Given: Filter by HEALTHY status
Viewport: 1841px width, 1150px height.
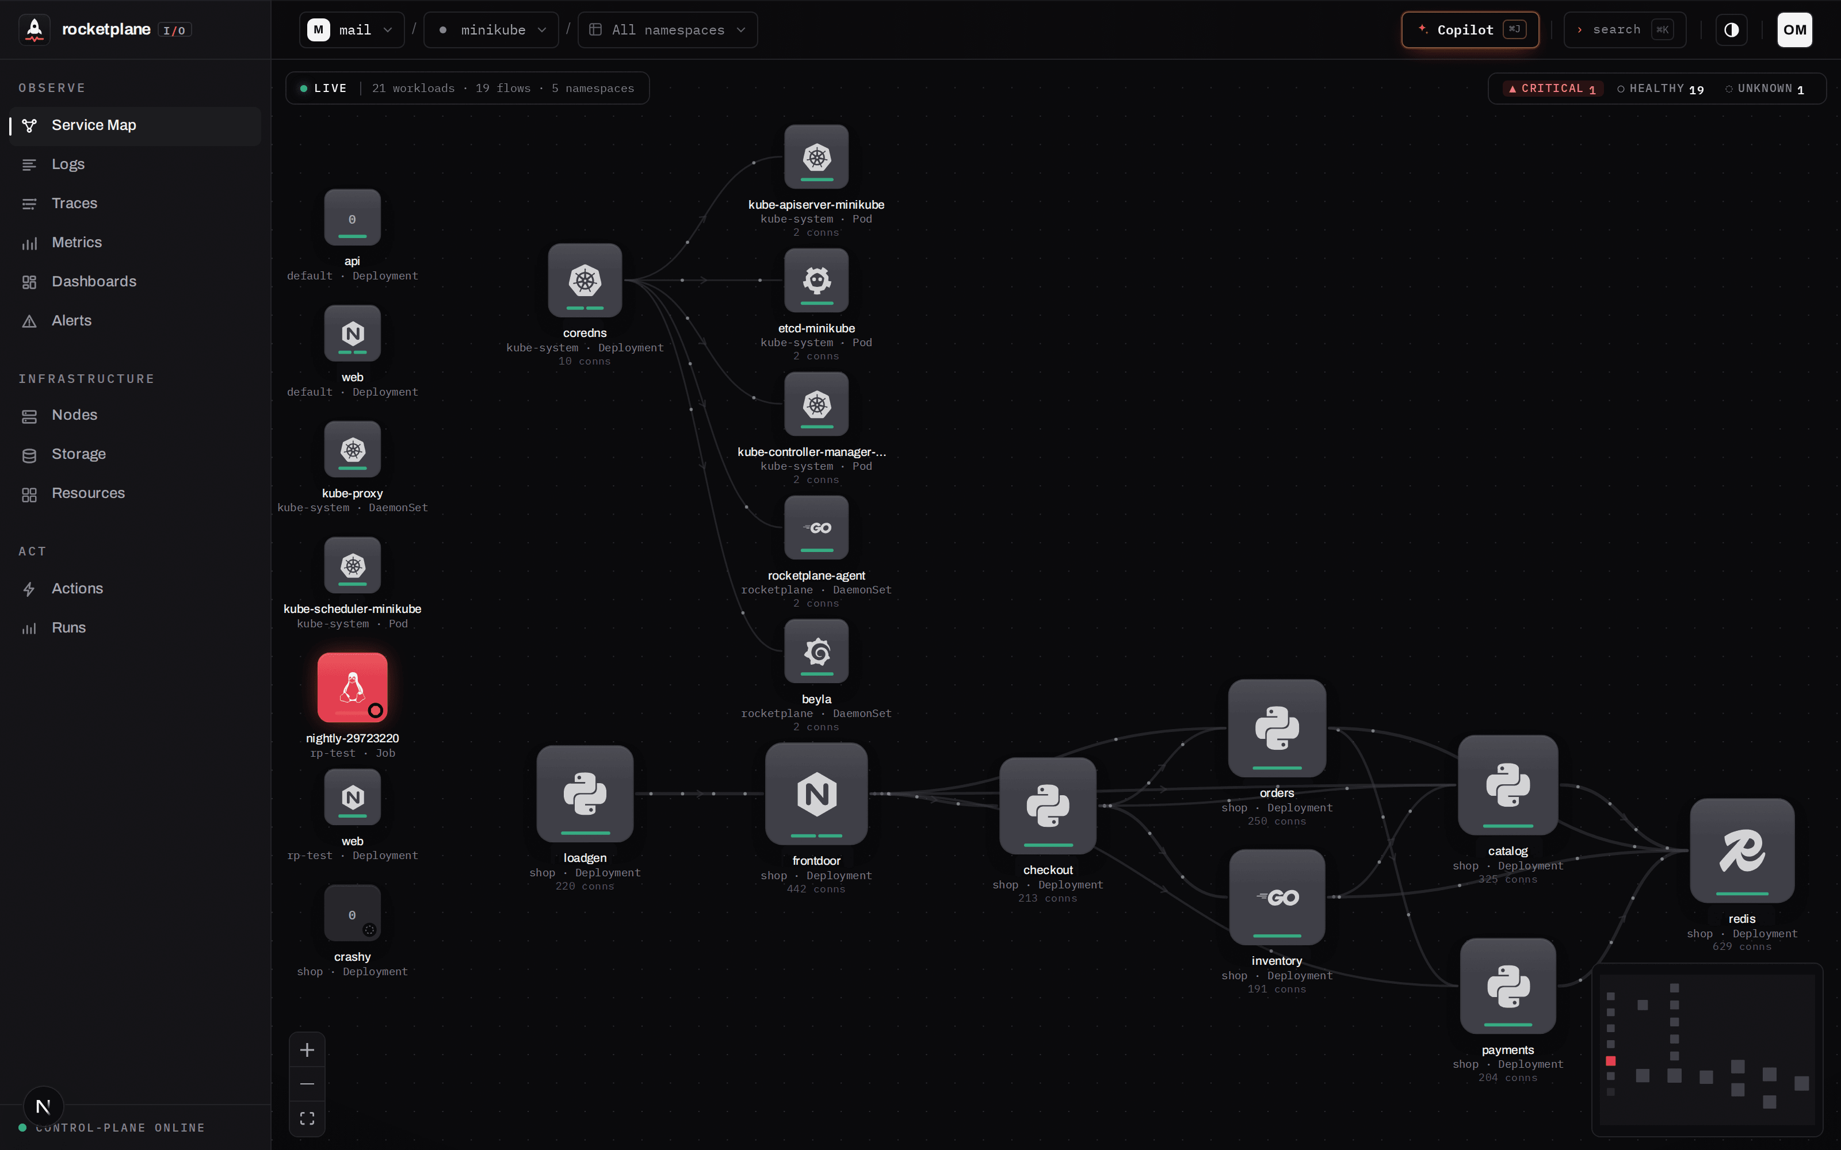Looking at the screenshot, I should click(x=1661, y=89).
